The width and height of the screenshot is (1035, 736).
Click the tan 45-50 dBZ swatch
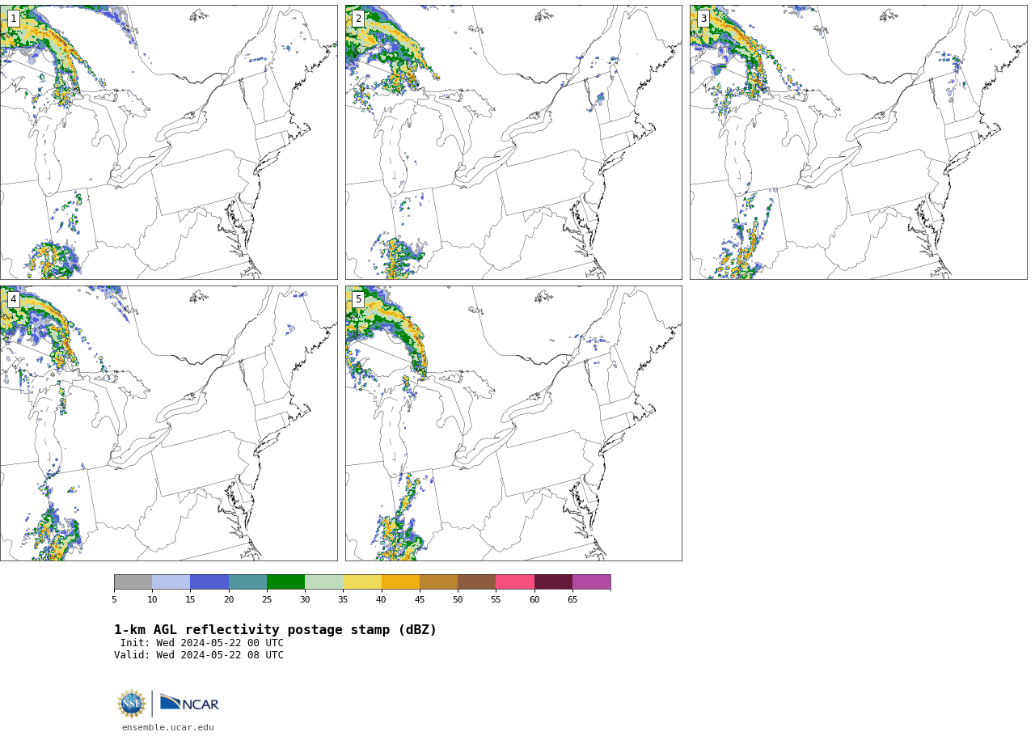tap(438, 582)
